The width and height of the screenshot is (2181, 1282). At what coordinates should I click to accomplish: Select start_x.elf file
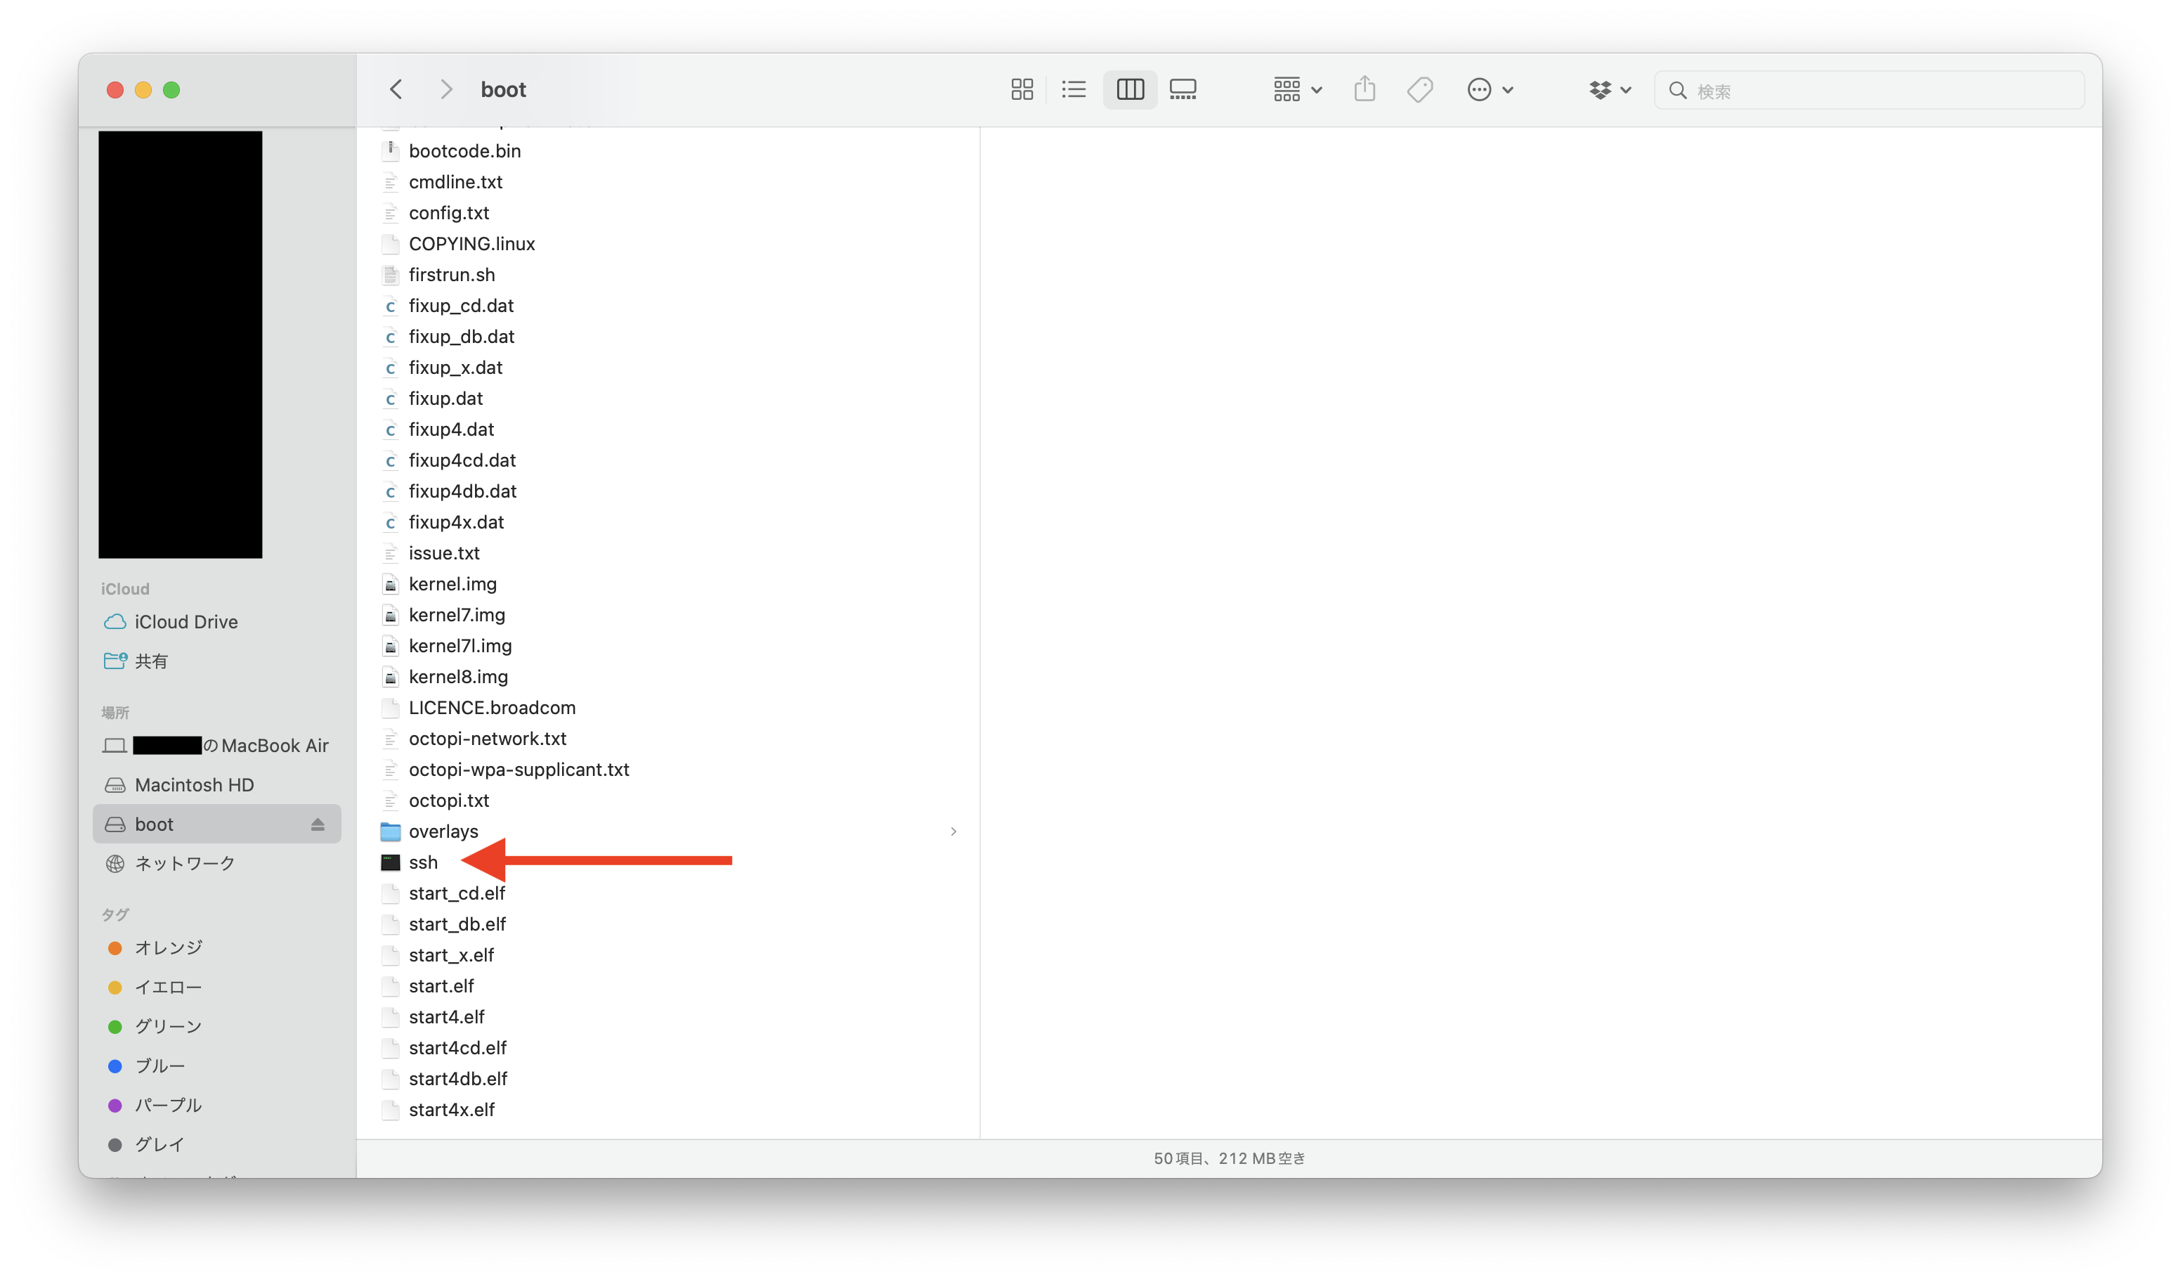pyautogui.click(x=451, y=954)
